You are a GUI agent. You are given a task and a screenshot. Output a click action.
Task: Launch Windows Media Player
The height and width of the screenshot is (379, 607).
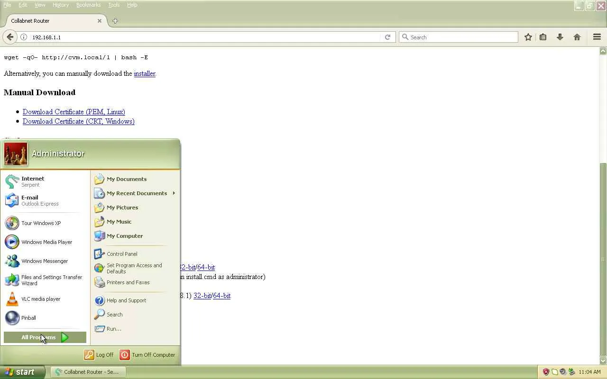[x=45, y=242]
